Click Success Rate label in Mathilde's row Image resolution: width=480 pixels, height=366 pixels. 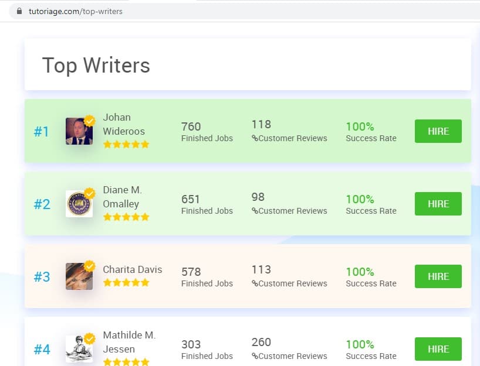pyautogui.click(x=371, y=356)
